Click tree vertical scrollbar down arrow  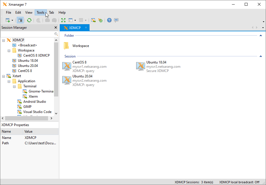click(56, 114)
